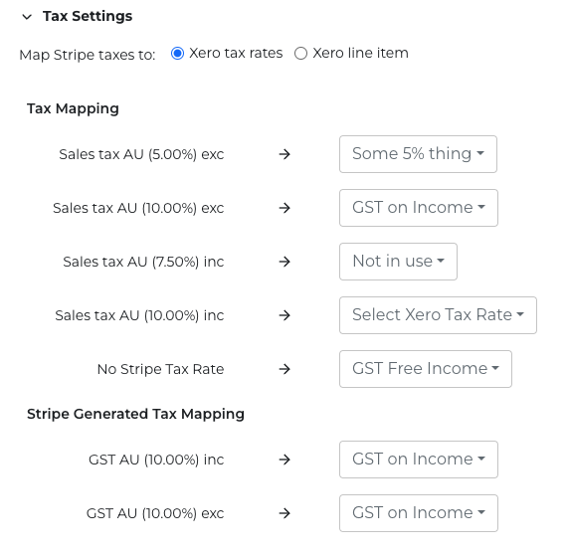Click arrow icon beside GST AU (10.00%) inc
The image size is (567, 555).
(x=284, y=460)
